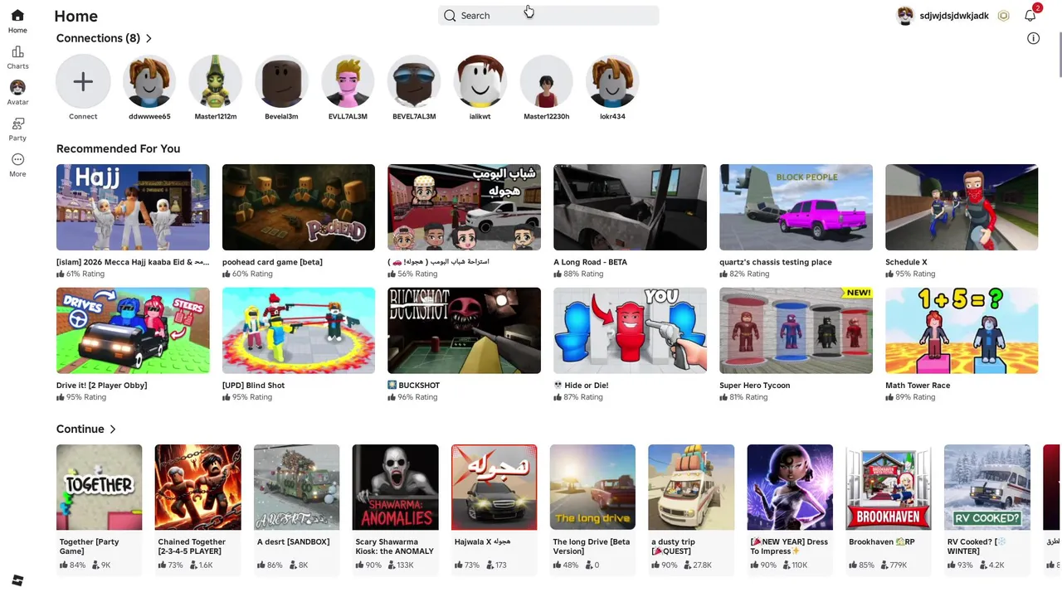The width and height of the screenshot is (1062, 597).
Task: Open sdjwjdsjdwkjadk profile name link
Action: click(954, 16)
